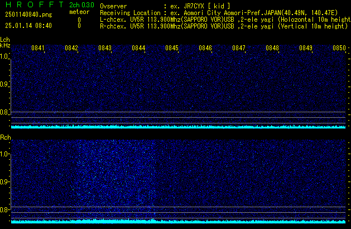Click the 0846 time marker
The height and width of the screenshot is (229, 351).
pyautogui.click(x=205, y=48)
